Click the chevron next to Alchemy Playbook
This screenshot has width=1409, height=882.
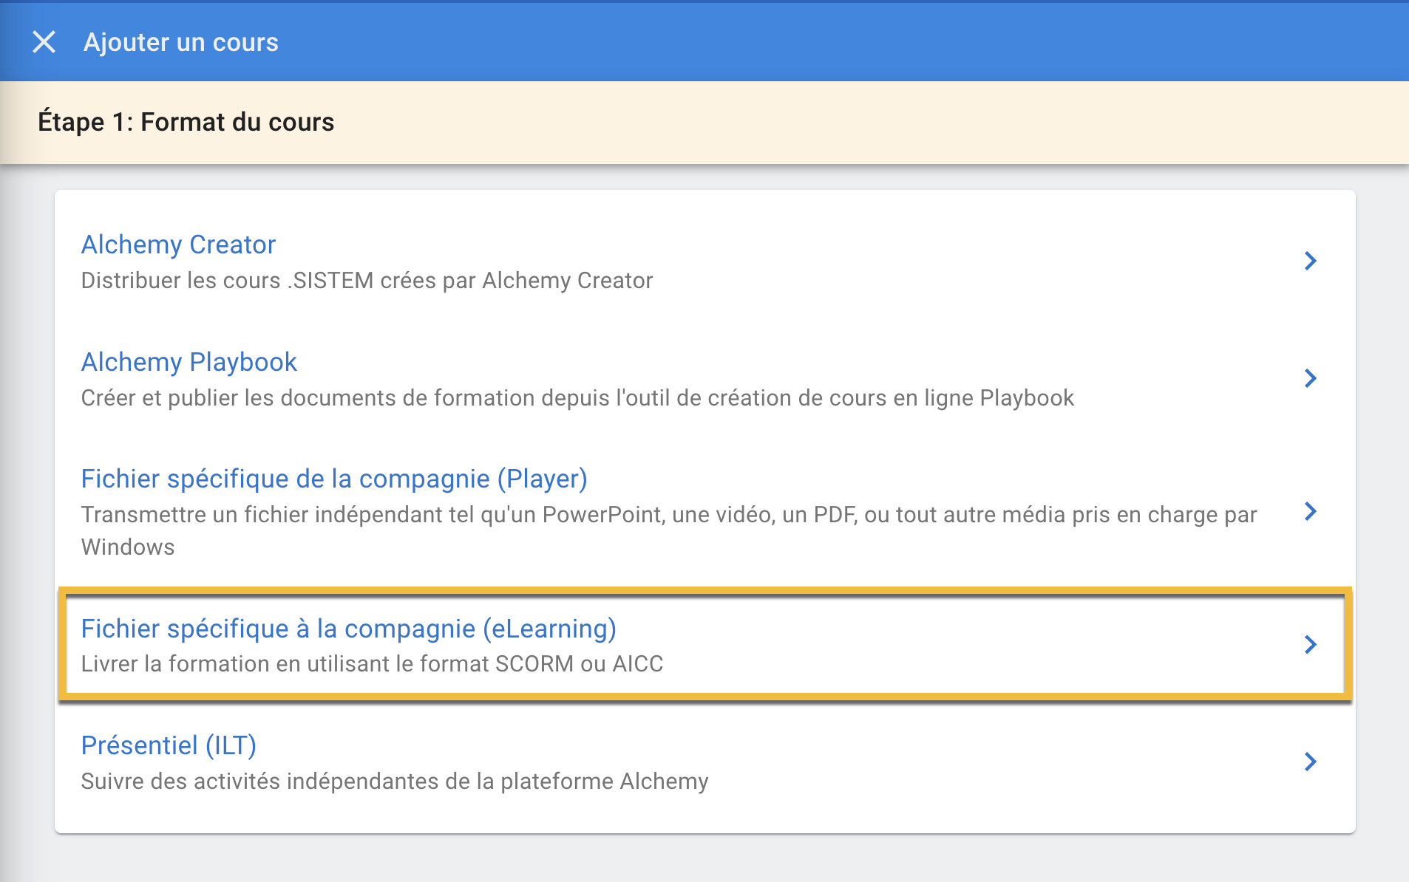[x=1311, y=378]
